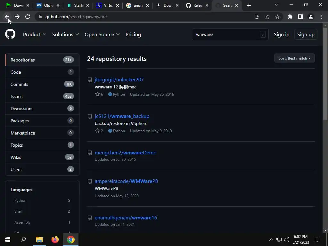
Task: Open mengchen2/wmwareDemo repository
Action: click(x=126, y=153)
